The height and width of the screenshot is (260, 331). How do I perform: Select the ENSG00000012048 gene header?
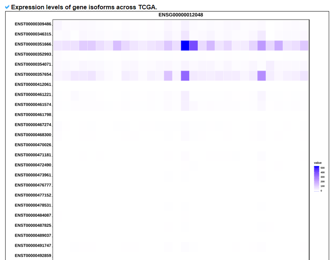(180, 15)
